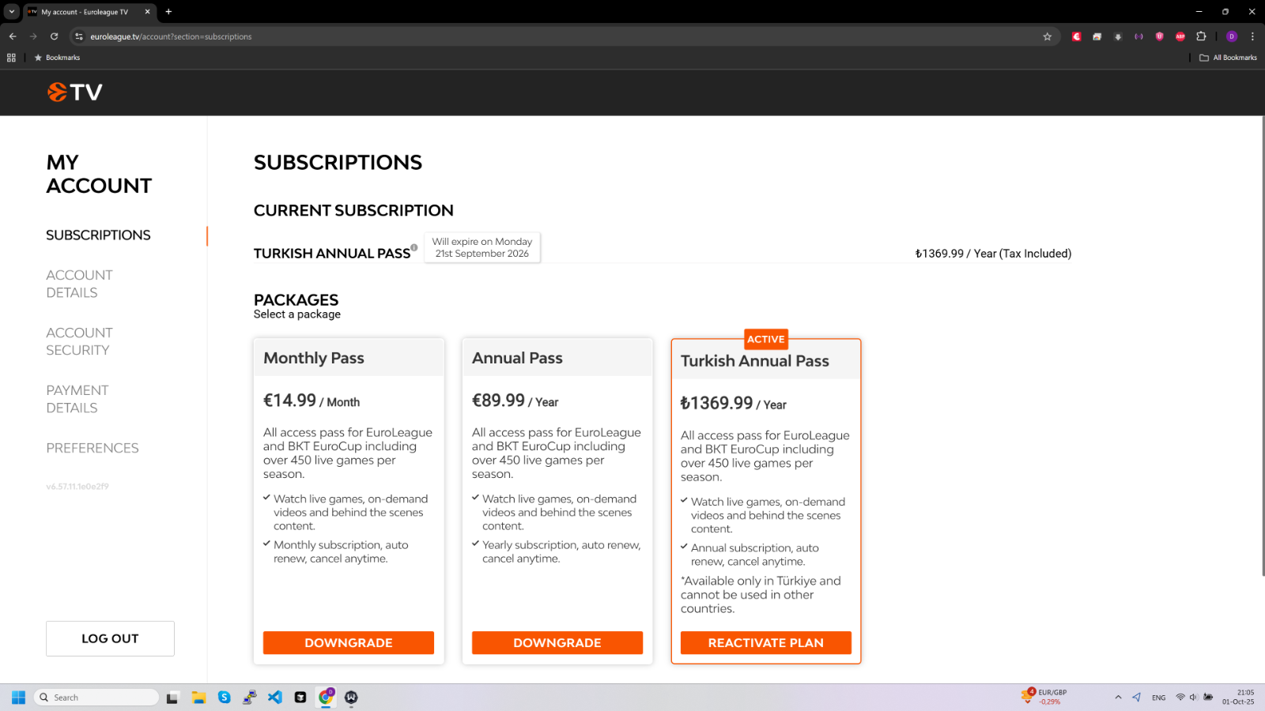1265x711 pixels.
Task: Open the Subscriptions section in the sidebar
Action: pyautogui.click(x=98, y=235)
